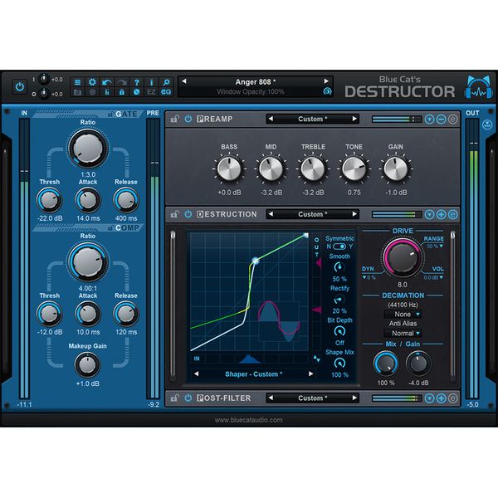Image resolution: width=498 pixels, height=498 pixels.
Task: Open the DYN 0 % dropdown
Action: [x=369, y=277]
